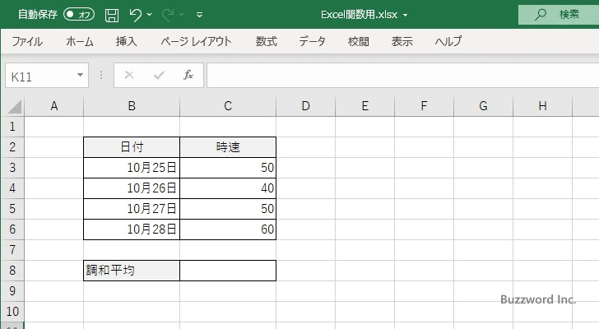The height and width of the screenshot is (329, 599).
Task: Click the Undo arrow icon
Action: (x=135, y=15)
